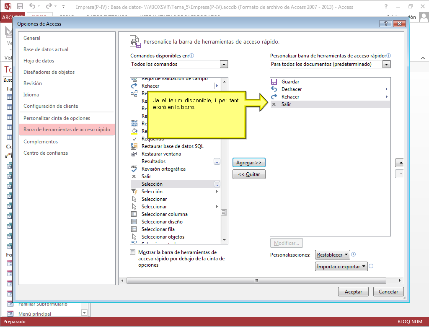This screenshot has width=429, height=327.
Task: Click info icon next to Personalizar barra label
Action: [388, 56]
